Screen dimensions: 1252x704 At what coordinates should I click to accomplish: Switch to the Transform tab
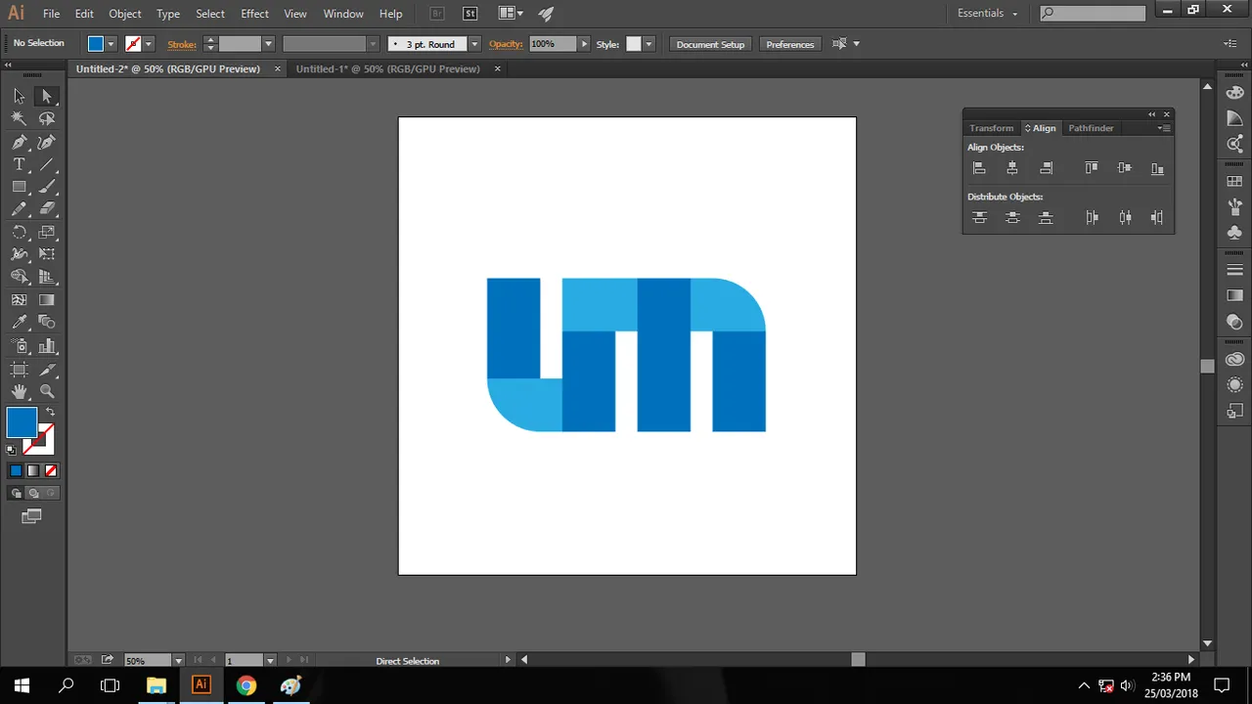pos(992,128)
